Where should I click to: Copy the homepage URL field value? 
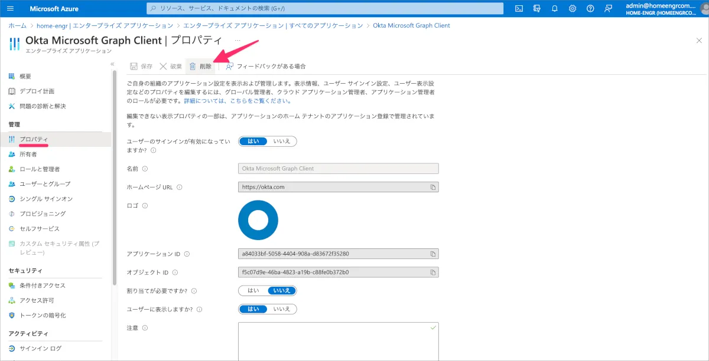432,187
